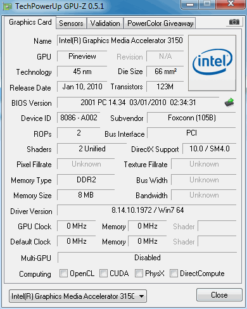Image resolution: width=247 pixels, height=309 pixels.
Task: Click the Transistors value 123M
Action: [165, 87]
